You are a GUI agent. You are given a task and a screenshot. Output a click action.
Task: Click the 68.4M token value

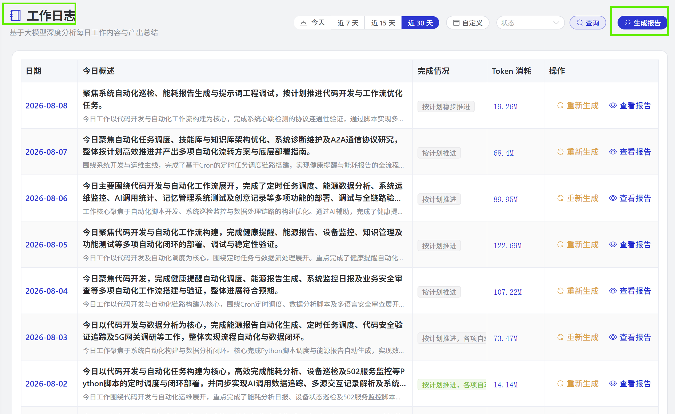point(504,153)
